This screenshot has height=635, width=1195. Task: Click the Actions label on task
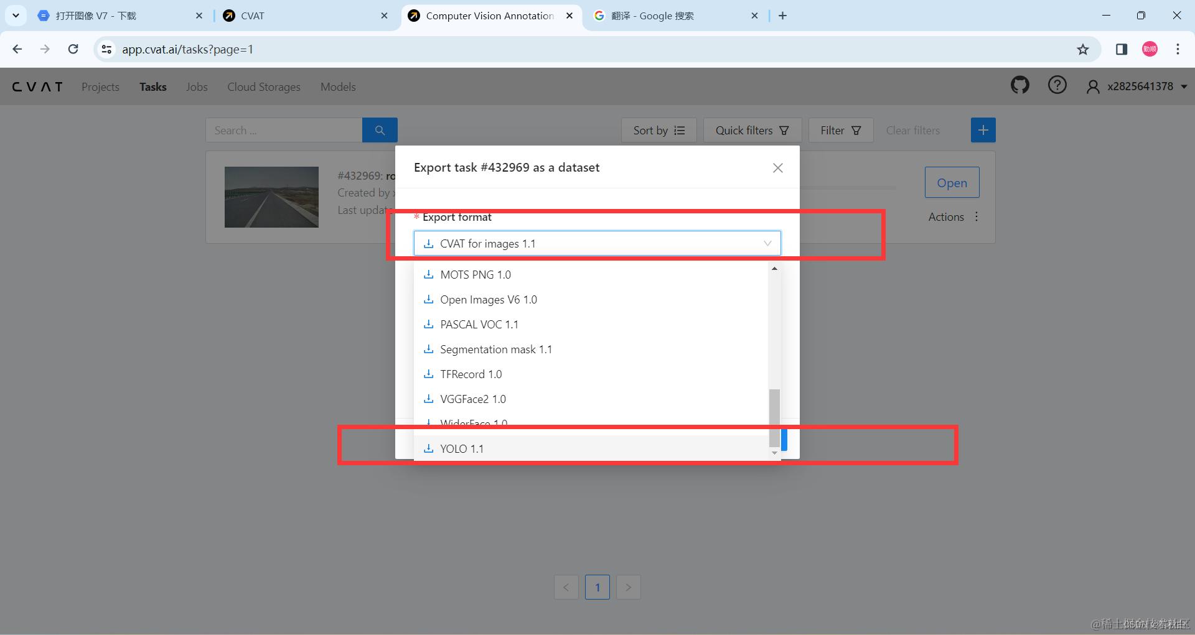[x=946, y=216]
